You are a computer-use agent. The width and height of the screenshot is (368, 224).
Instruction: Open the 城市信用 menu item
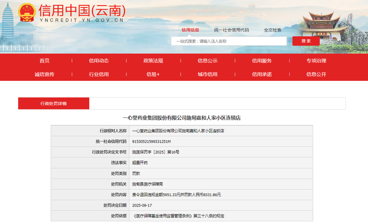coord(208,74)
